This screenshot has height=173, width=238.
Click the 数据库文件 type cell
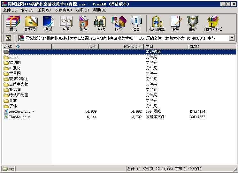click(x=155, y=117)
